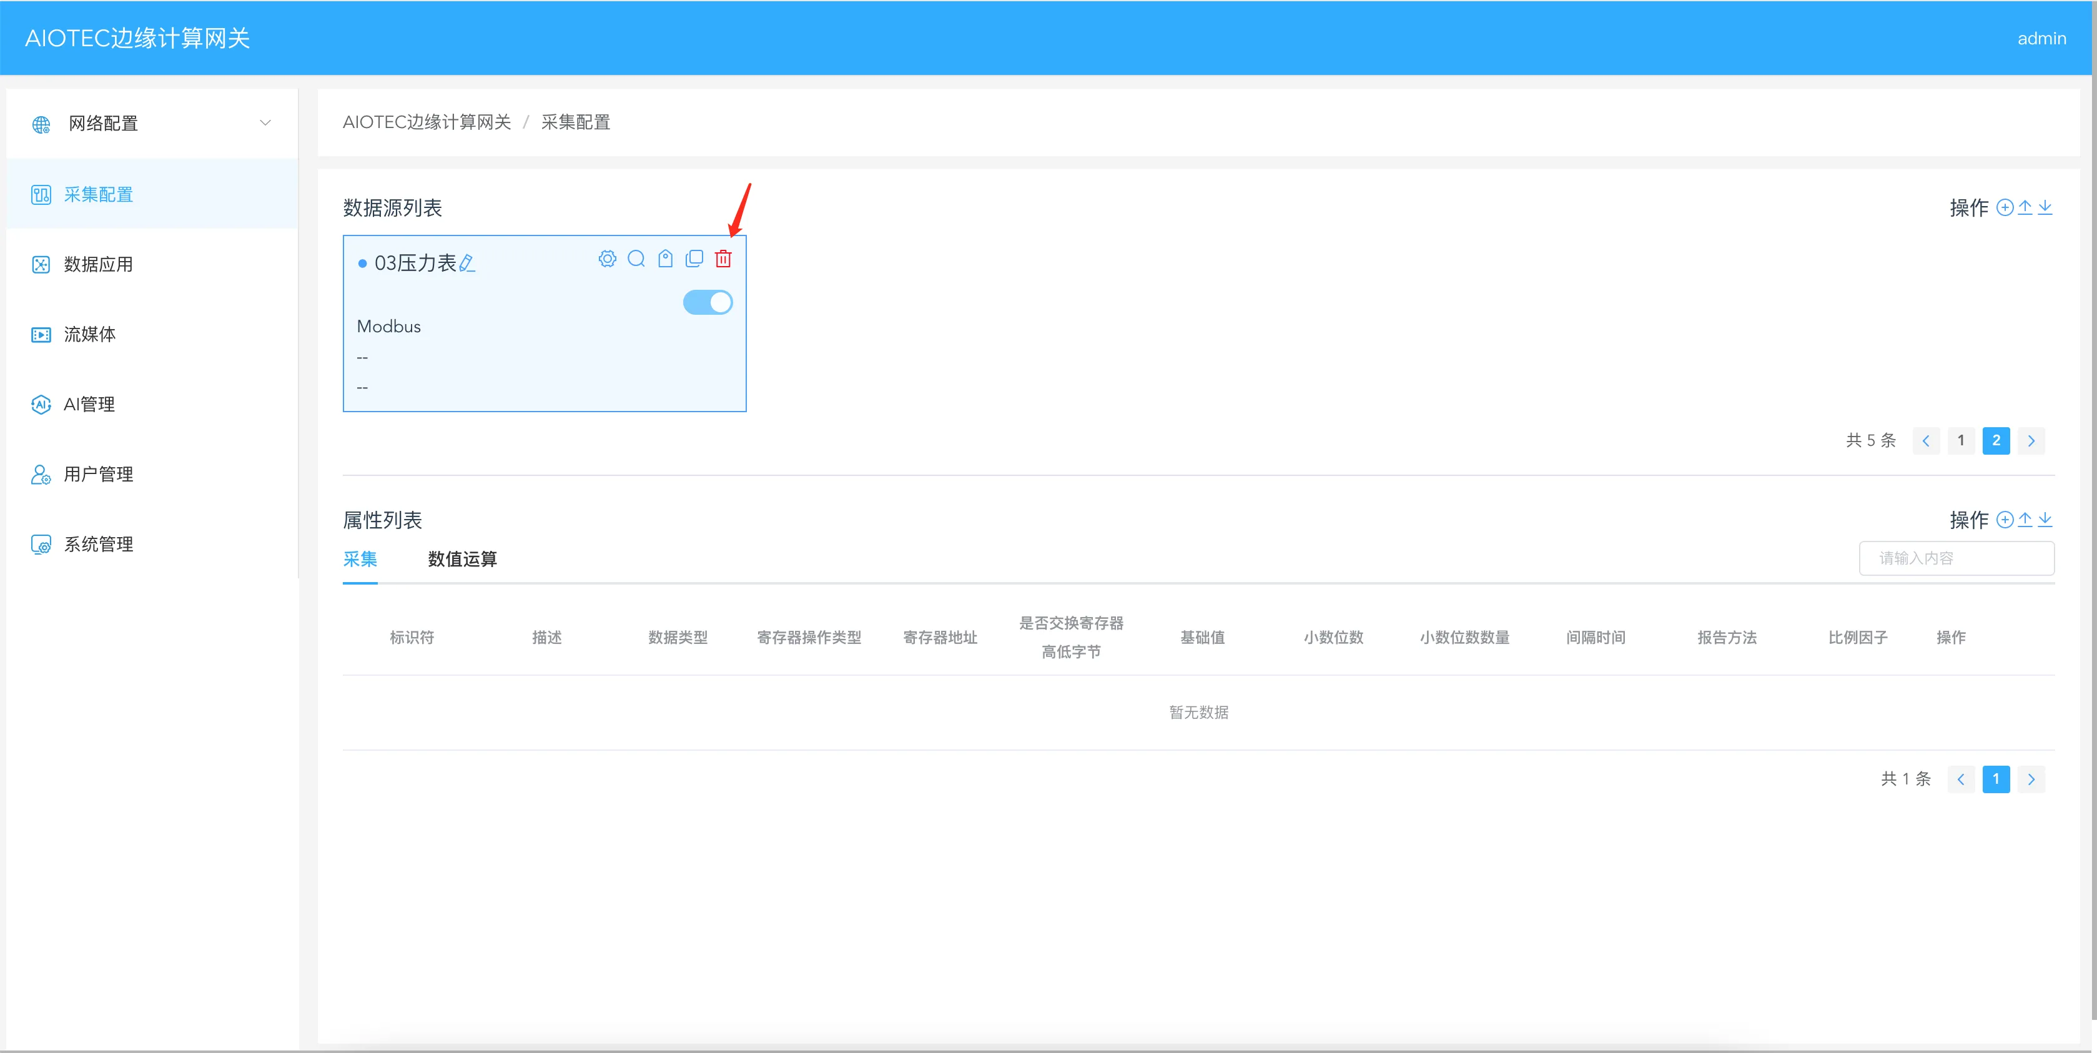Screen dimensions: 2097x1053
Task: Open AI管理 from the sidebar
Action: pyautogui.click(x=89, y=404)
